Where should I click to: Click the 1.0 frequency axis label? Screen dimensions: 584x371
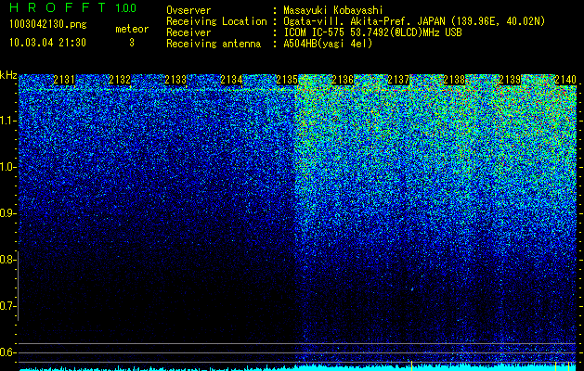[6, 167]
